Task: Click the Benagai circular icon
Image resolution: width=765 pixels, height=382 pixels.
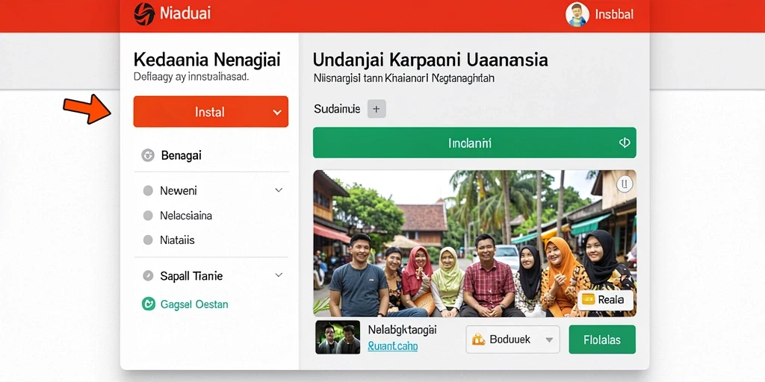Action: [148, 155]
